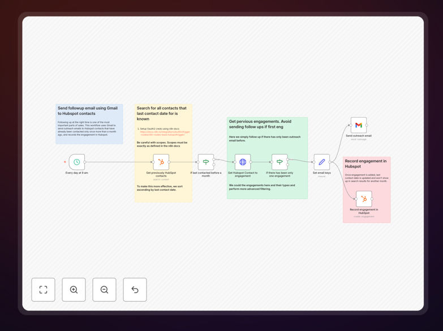Screen dimensions: 443x331
Task: Select the Get Hubspot Contact to engagement globe node
Action: click(243, 162)
